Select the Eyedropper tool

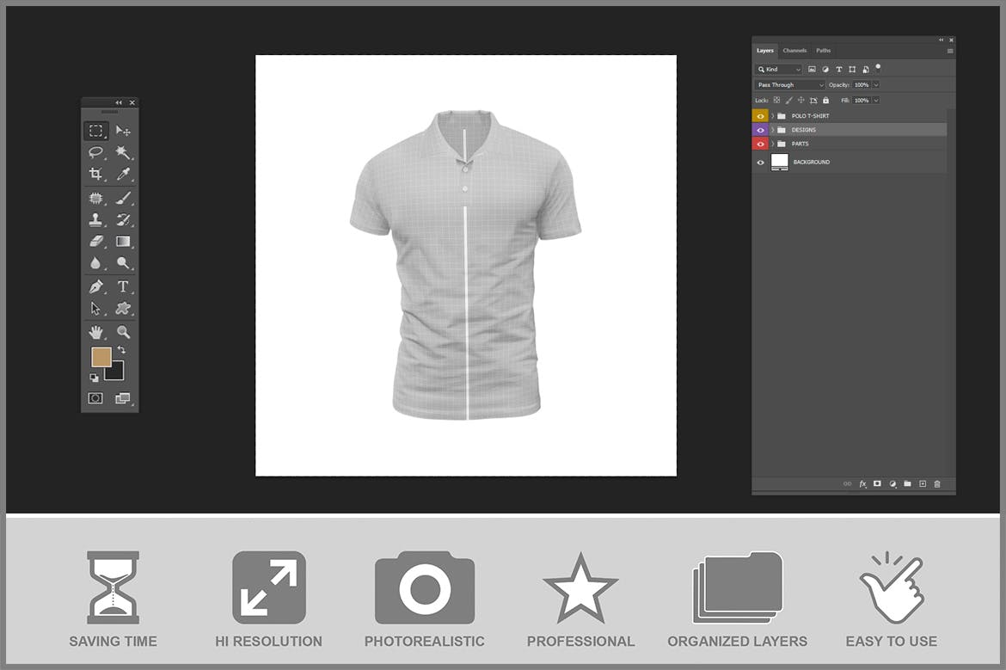[x=123, y=175]
